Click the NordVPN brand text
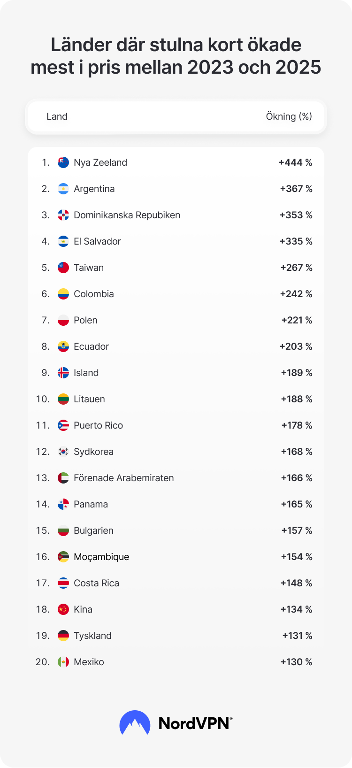This screenshot has width=352, height=768. [x=195, y=723]
